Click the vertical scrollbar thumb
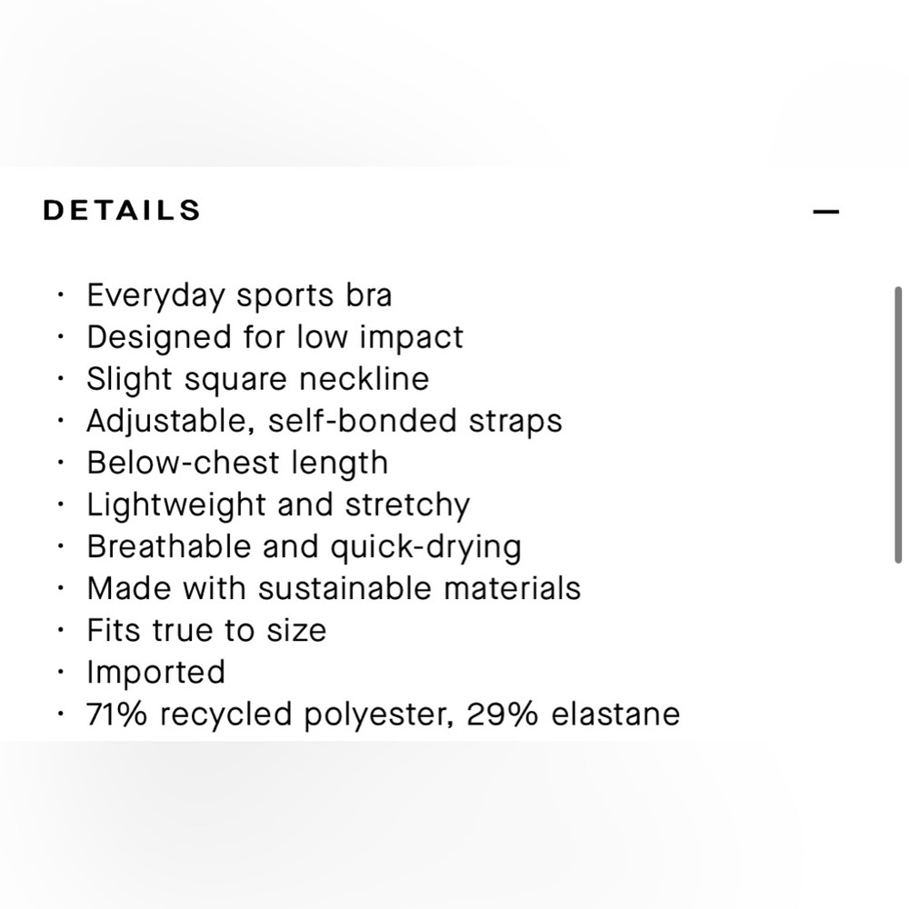Screen dimensions: 909x909 pos(898,425)
